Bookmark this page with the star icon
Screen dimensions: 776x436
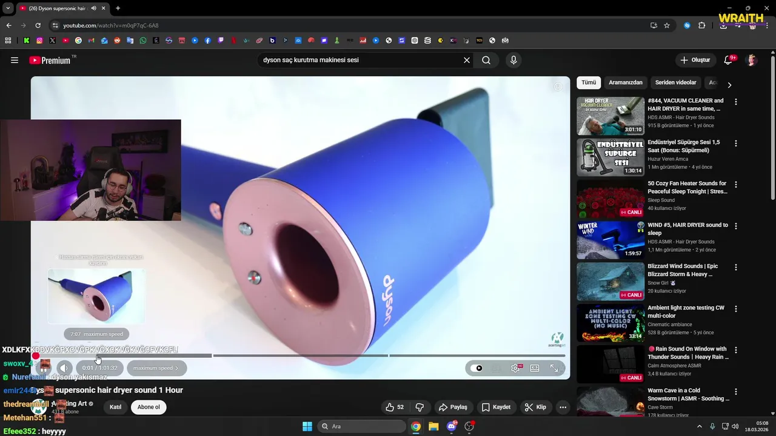click(x=667, y=25)
